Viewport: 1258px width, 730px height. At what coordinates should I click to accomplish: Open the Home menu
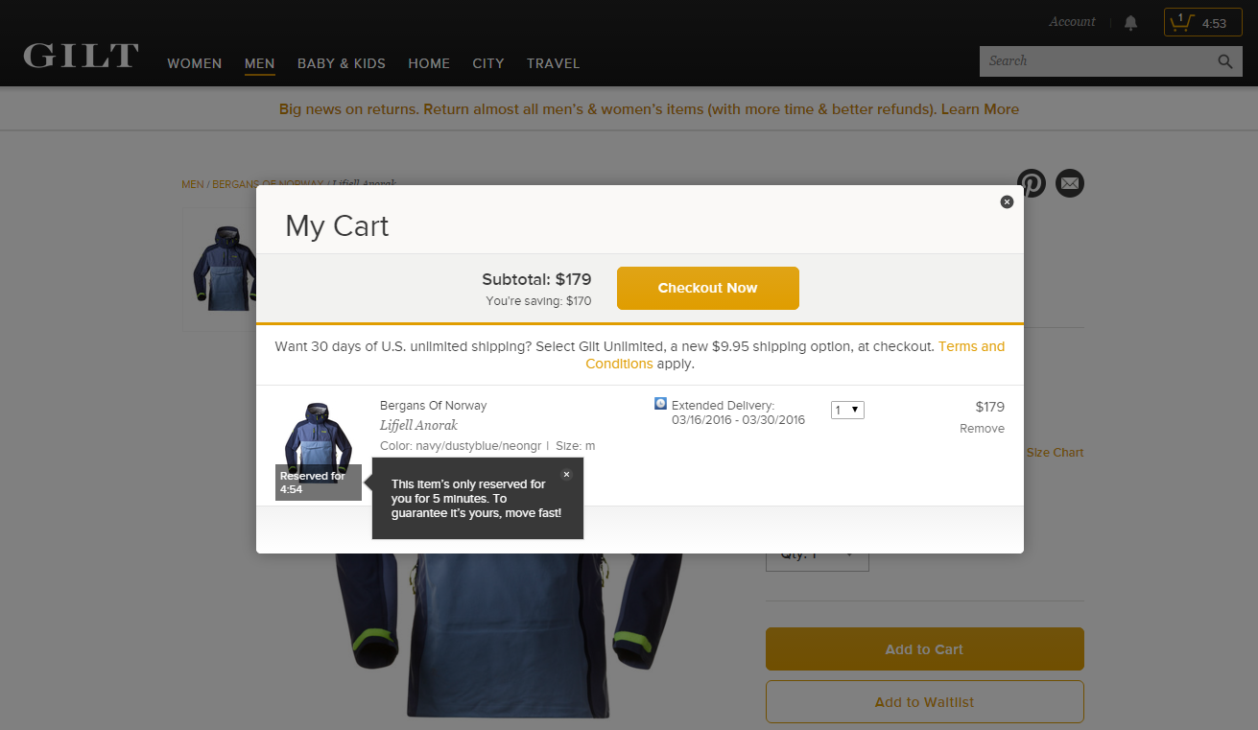tap(429, 63)
